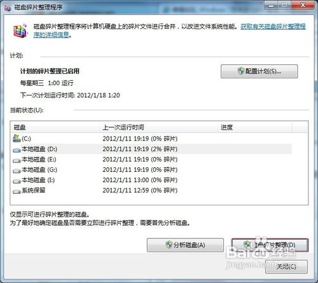Click the drive icon for 系统保留

pos(17,191)
